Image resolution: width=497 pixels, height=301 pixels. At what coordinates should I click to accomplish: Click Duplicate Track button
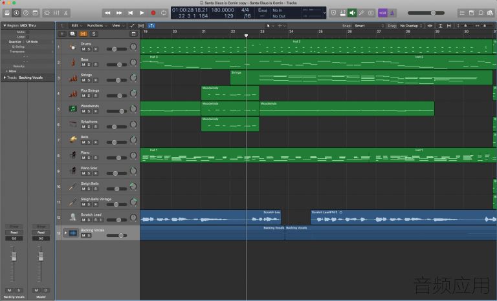point(72,34)
